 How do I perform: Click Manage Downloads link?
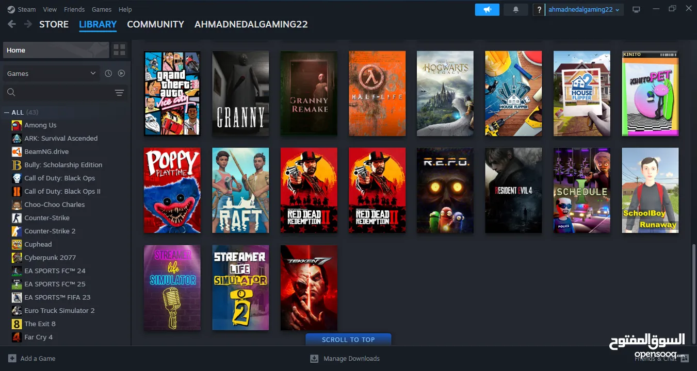(x=351, y=359)
